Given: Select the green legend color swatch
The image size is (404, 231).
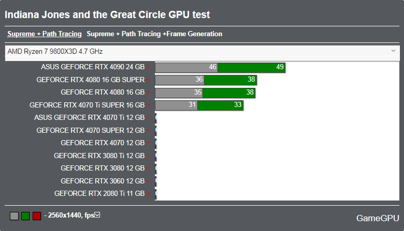Looking at the screenshot, I should click(25, 216).
